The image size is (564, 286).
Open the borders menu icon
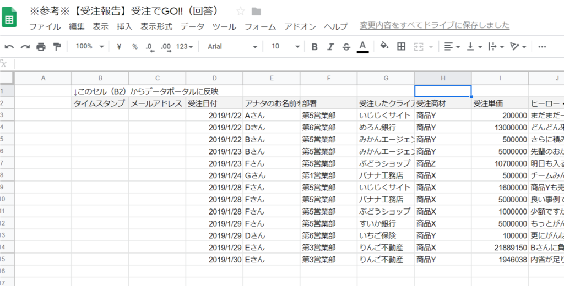(x=401, y=46)
